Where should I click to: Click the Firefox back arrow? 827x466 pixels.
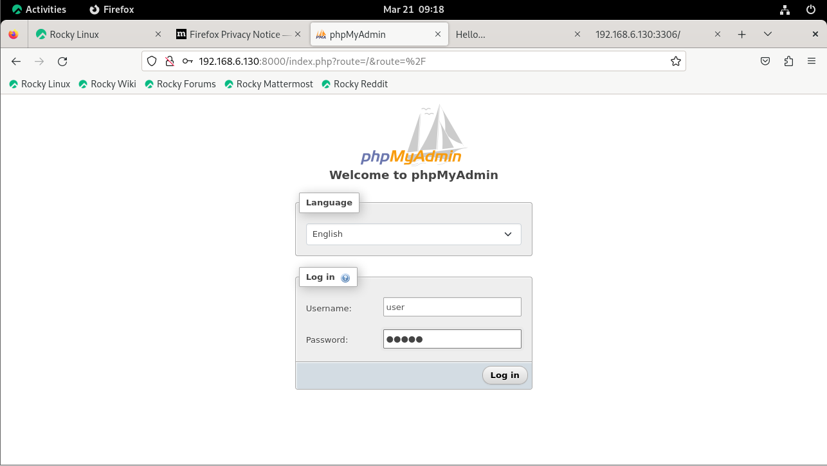click(x=16, y=62)
